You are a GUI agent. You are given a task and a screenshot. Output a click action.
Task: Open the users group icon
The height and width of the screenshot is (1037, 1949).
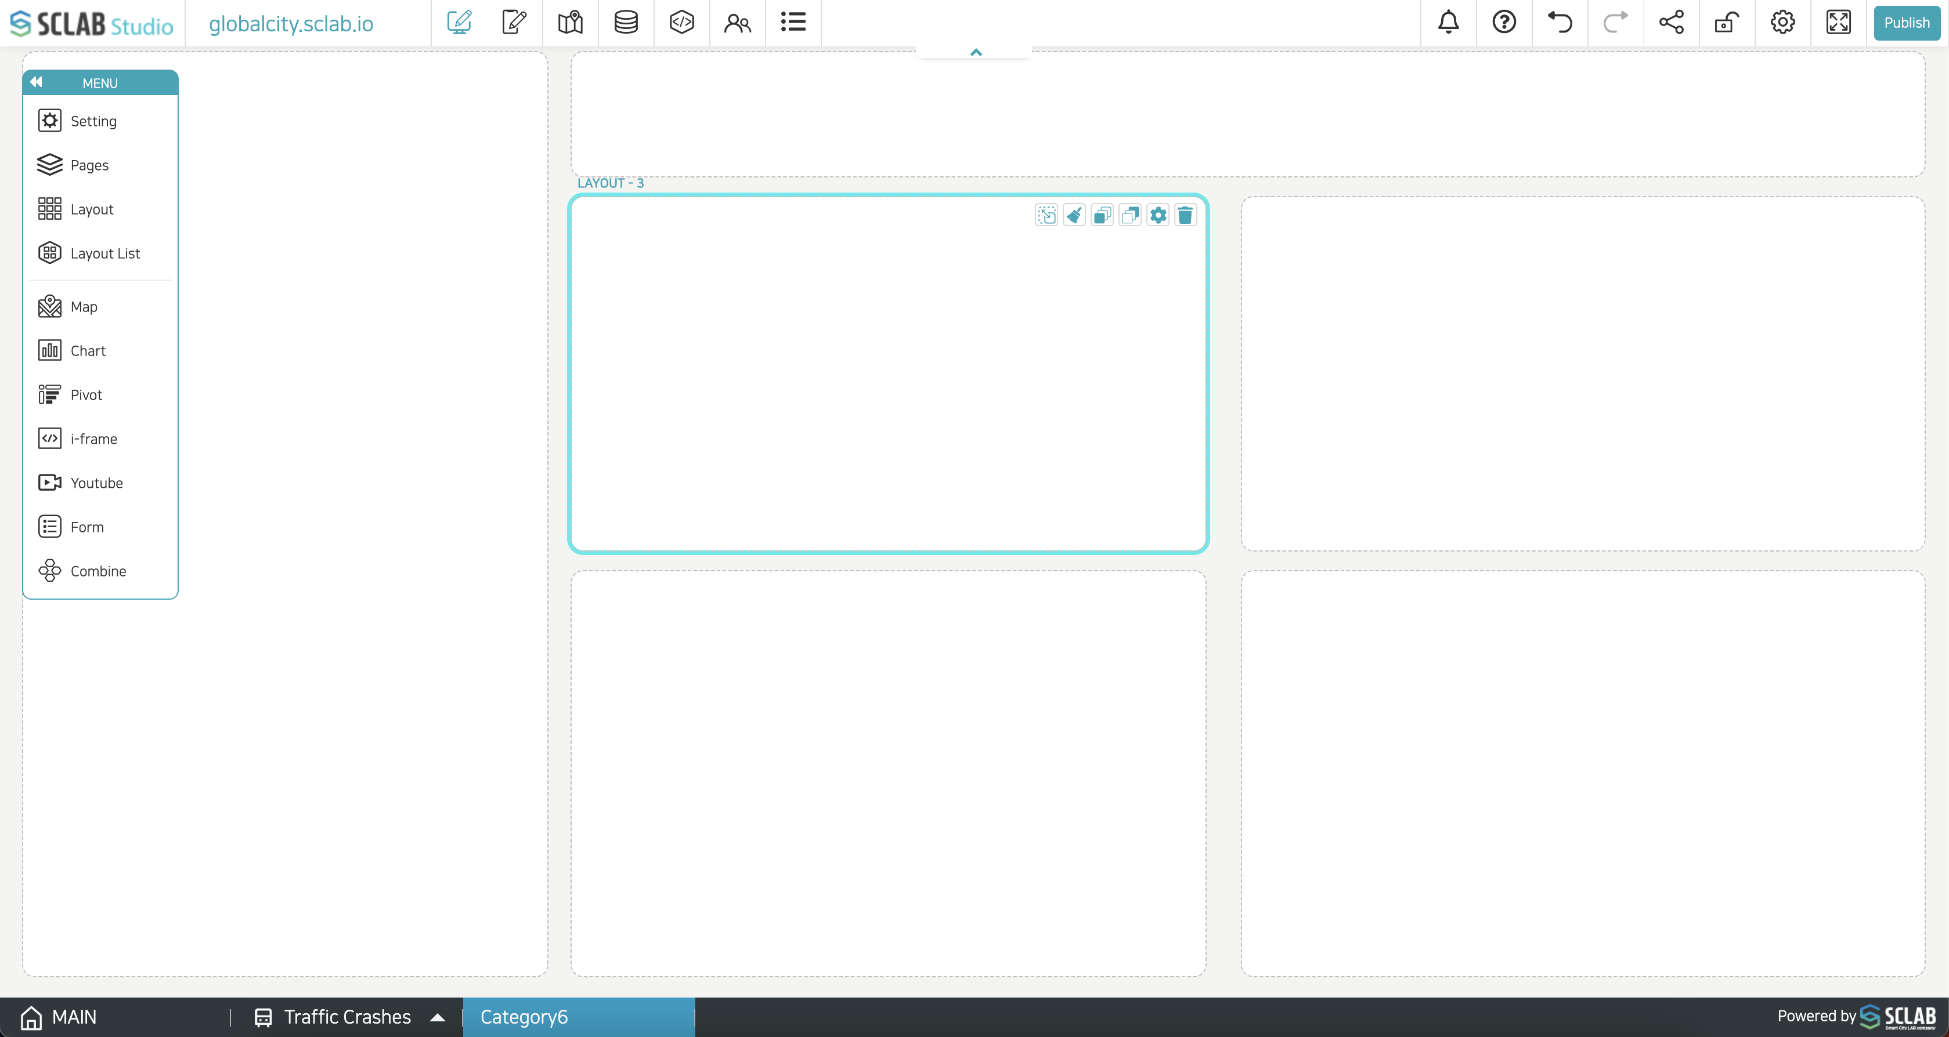pyautogui.click(x=737, y=23)
